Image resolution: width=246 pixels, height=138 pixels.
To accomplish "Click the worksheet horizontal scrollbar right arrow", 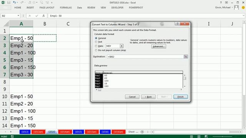I will pyautogui.click(x=241, y=132).
